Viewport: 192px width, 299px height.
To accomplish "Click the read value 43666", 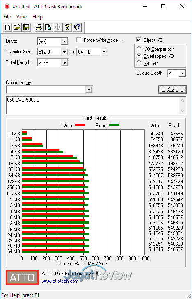I will pyautogui.click(x=176, y=134).
